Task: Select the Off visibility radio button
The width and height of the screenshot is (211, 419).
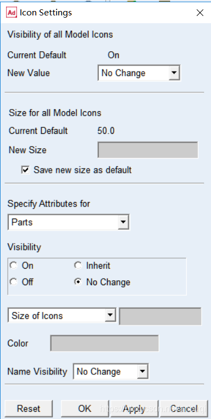Action: [x=13, y=282]
